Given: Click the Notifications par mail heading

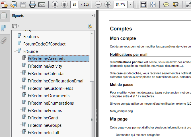Looking at the screenshot, I should [129, 54].
